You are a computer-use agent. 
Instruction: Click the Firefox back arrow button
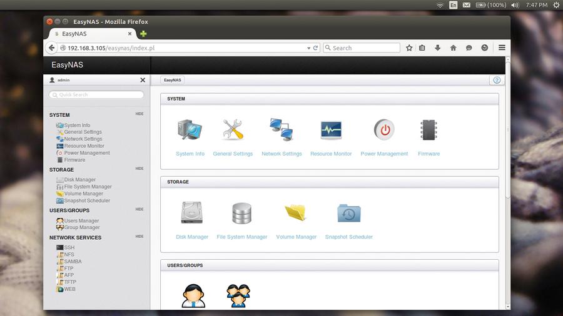[52, 47]
